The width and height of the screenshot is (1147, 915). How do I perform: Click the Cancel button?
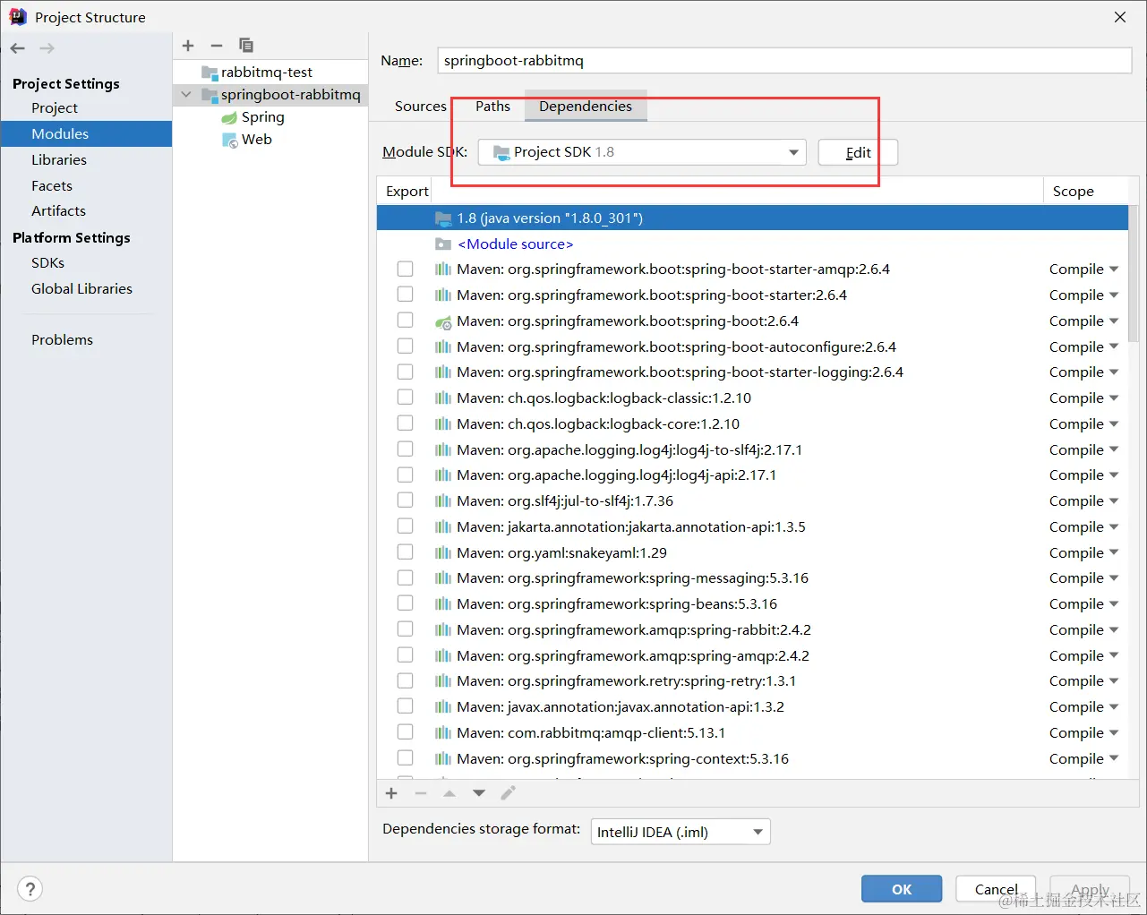[996, 889]
